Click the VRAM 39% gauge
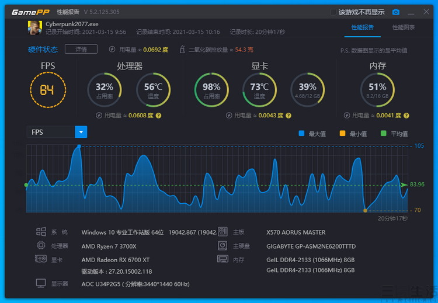 point(308,90)
